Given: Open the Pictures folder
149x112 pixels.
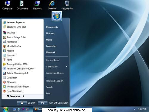Looking at the screenshot, I should point(50,33).
